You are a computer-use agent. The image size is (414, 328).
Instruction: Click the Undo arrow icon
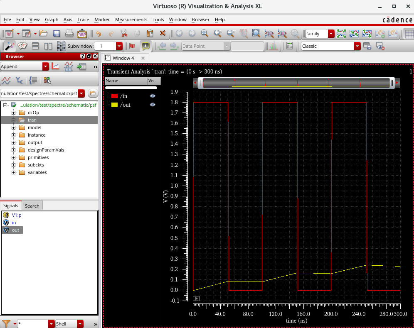[98, 34]
